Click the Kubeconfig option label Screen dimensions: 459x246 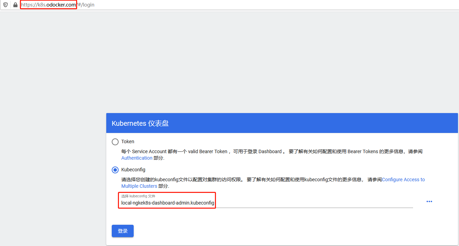[x=133, y=170]
